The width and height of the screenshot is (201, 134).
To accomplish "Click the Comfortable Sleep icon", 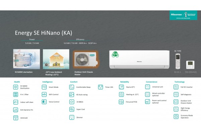I will [x=72, y=87].
